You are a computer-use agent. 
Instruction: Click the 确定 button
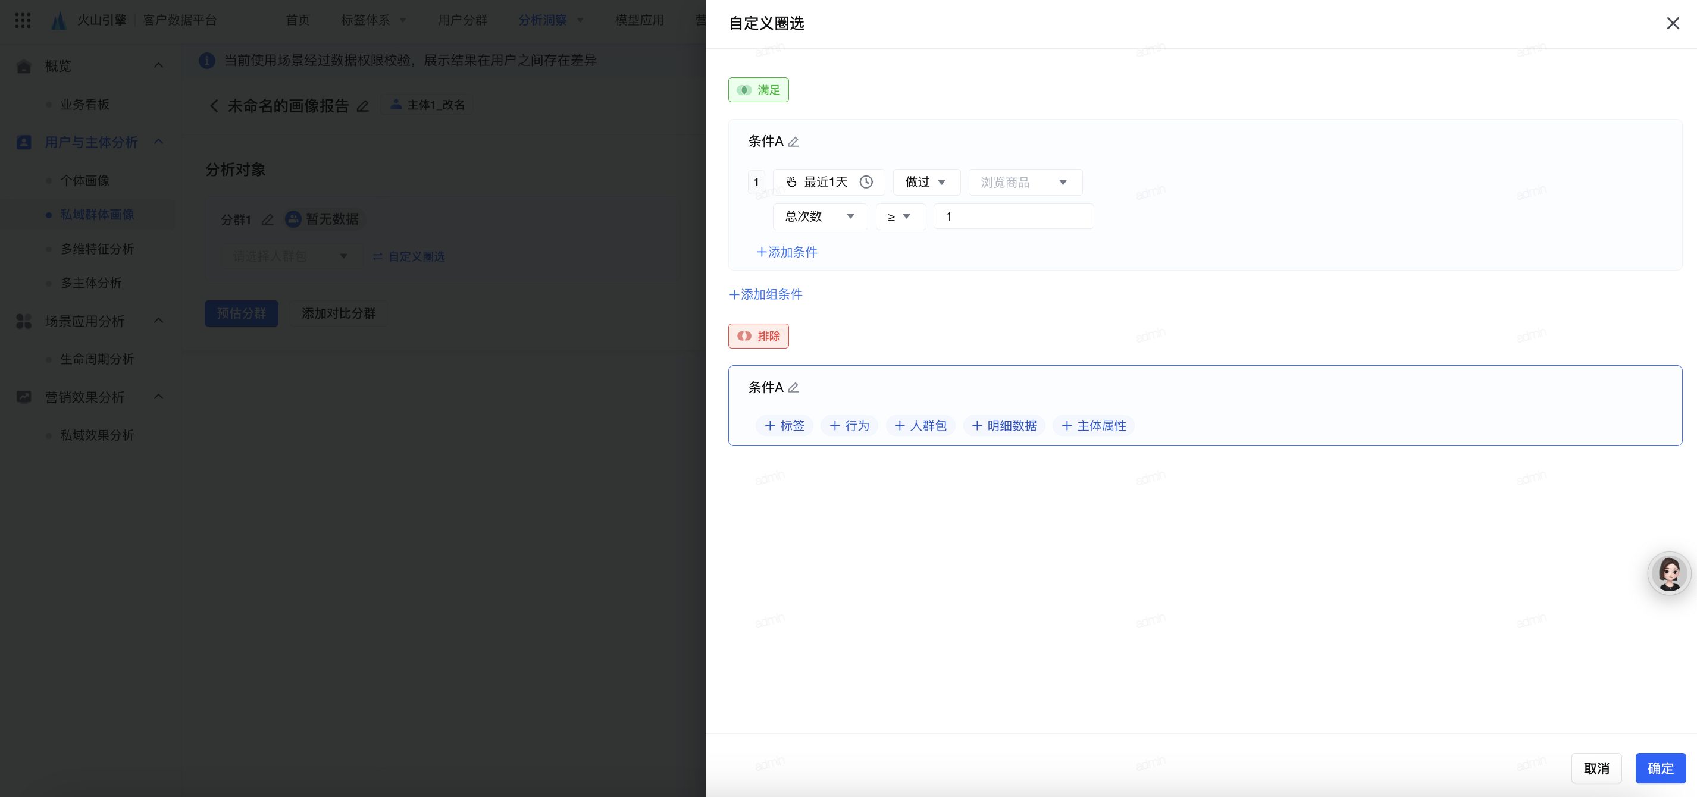pyautogui.click(x=1660, y=768)
